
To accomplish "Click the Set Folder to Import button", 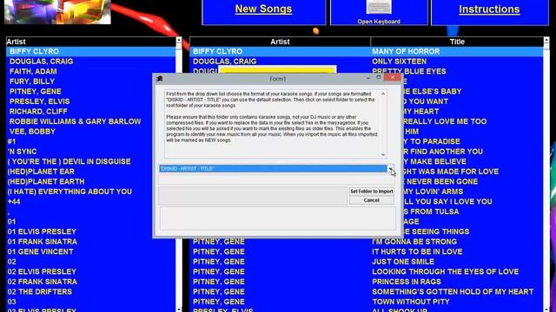I will tap(371, 191).
